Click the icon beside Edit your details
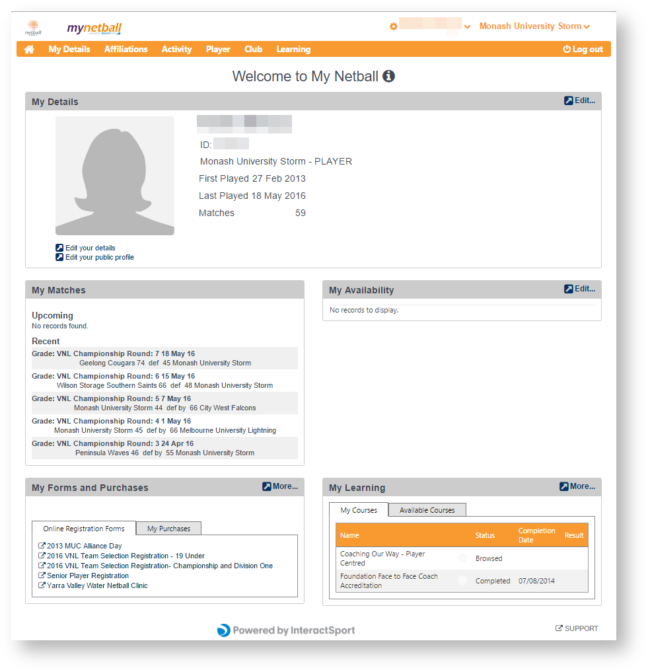The image size is (648, 672). 59,248
